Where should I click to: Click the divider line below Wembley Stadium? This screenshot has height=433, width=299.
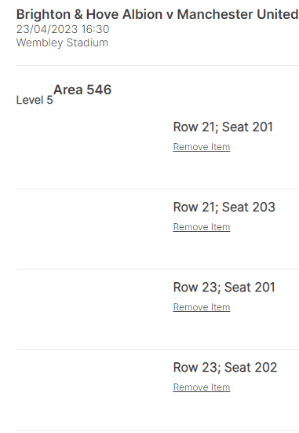click(158, 66)
